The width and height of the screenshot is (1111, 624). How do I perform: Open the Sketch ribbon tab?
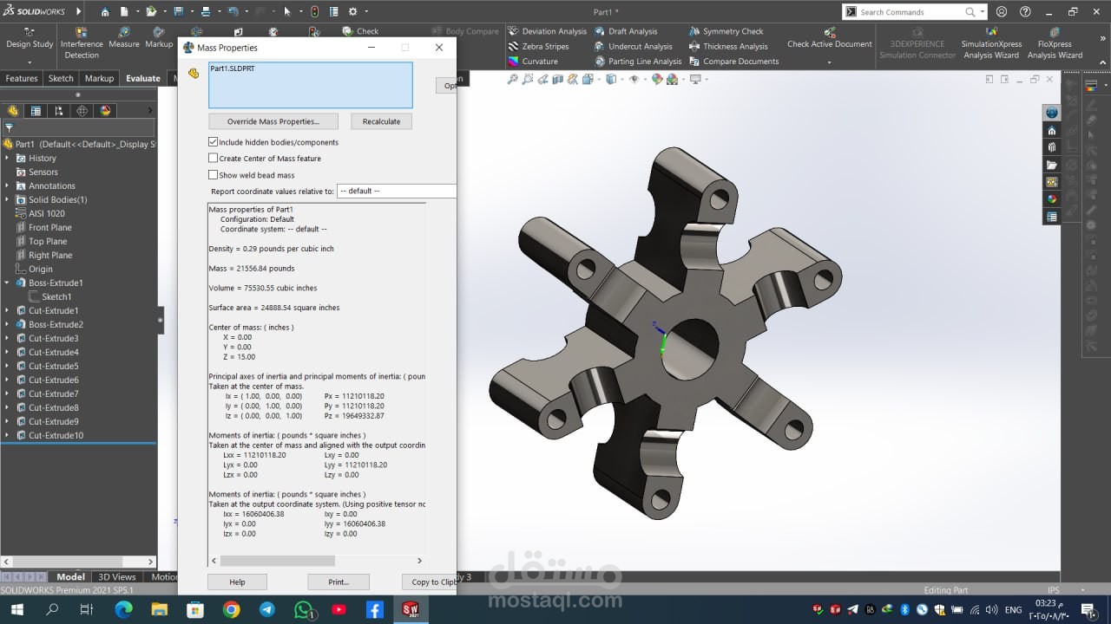coord(61,78)
